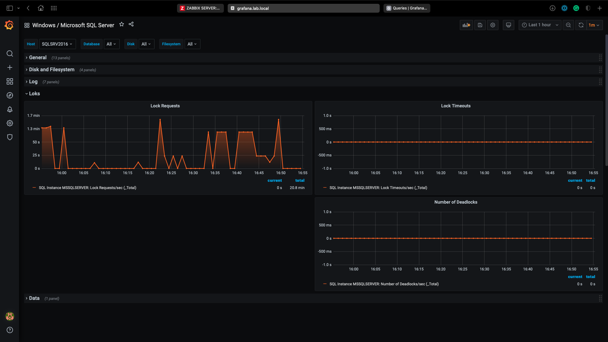Click the zoom out time range icon
This screenshot has width=608, height=342.
[x=568, y=25]
